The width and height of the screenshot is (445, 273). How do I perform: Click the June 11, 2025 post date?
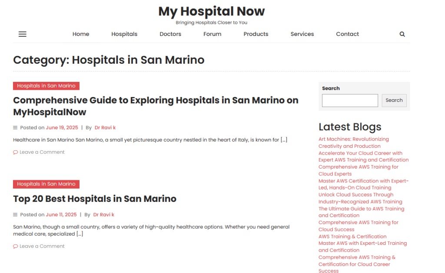pos(61,215)
